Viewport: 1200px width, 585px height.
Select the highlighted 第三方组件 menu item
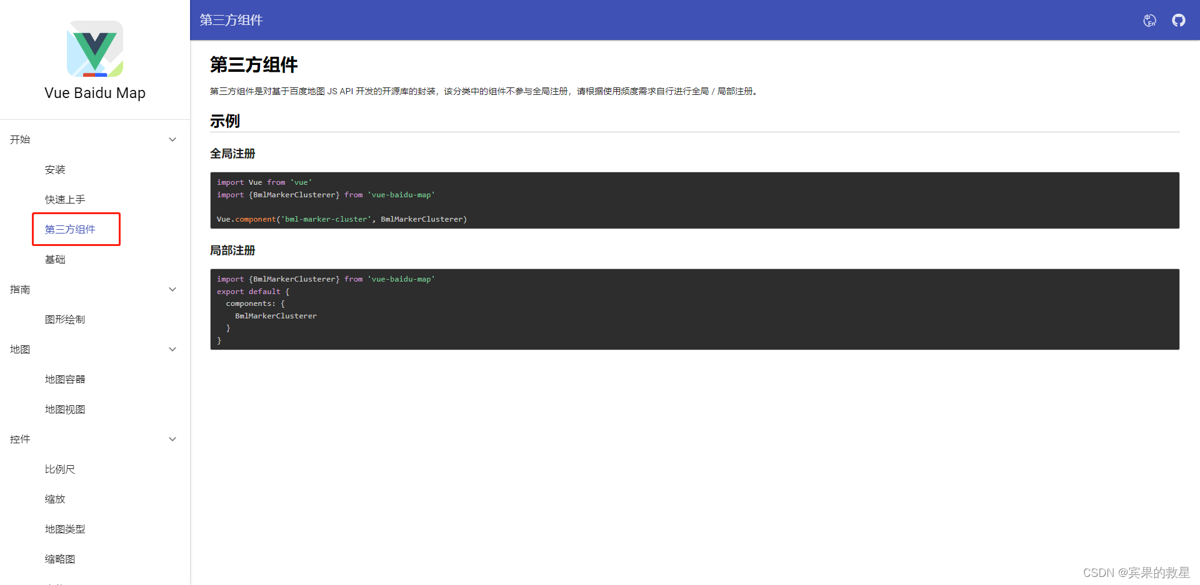coord(69,229)
